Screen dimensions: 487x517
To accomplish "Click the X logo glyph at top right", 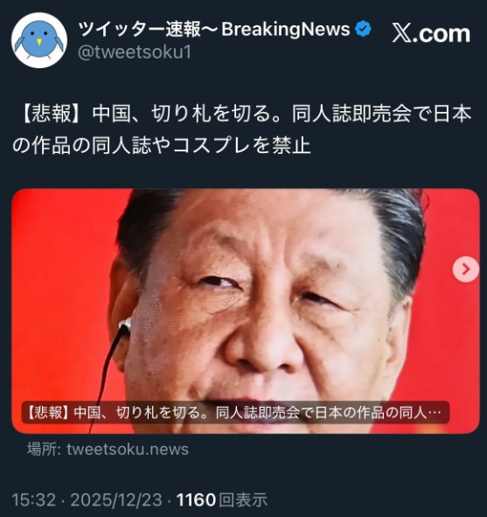I will point(402,33).
